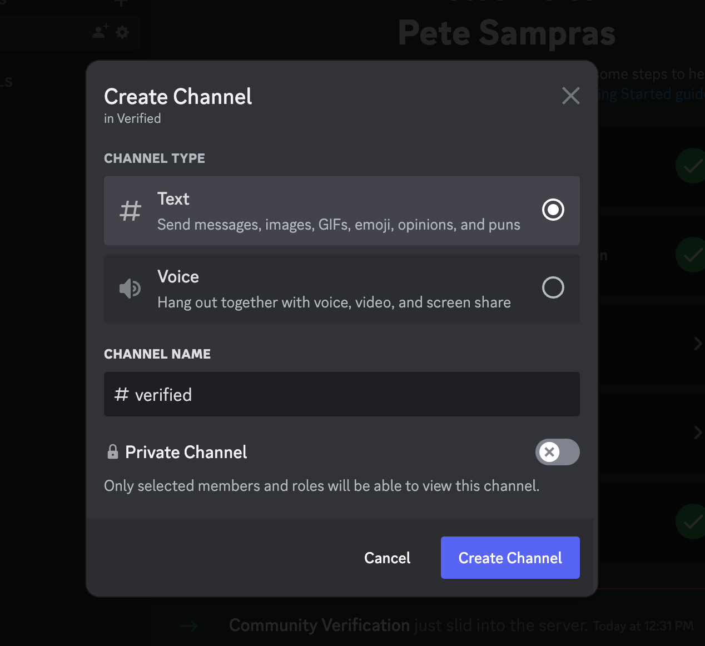The width and height of the screenshot is (705, 646).
Task: Open the Getting Started guide link
Action: 651,95
